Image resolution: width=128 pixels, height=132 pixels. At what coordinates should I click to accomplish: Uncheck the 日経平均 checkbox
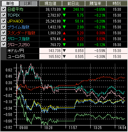coord(4,9)
